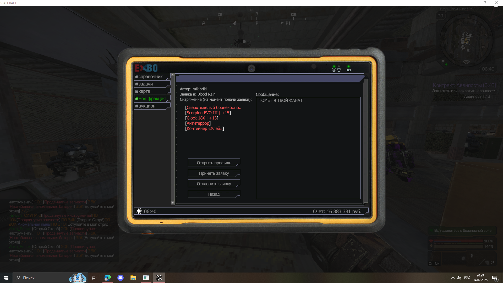The width and height of the screenshot is (503, 283).
Task: Click the Wi-Fi icon on PDA top bar
Action: click(x=339, y=70)
